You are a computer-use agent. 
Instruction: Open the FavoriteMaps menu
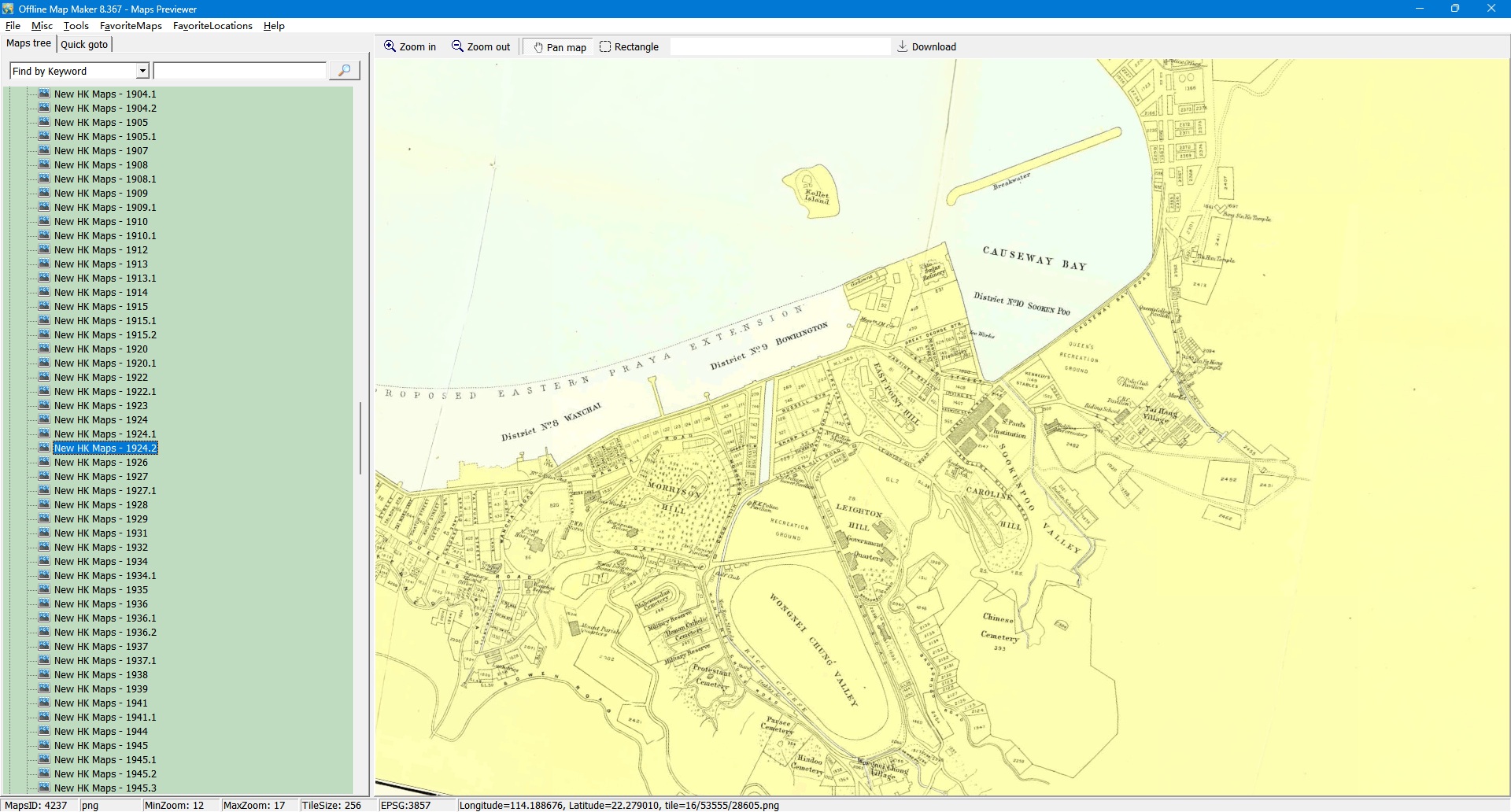pyautogui.click(x=131, y=26)
